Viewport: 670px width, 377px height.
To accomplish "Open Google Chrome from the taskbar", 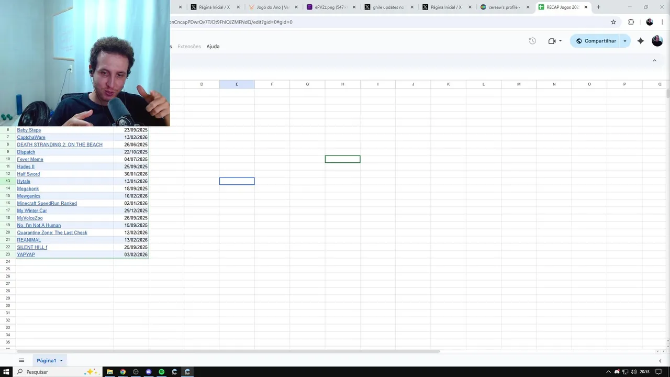I will 123,372.
